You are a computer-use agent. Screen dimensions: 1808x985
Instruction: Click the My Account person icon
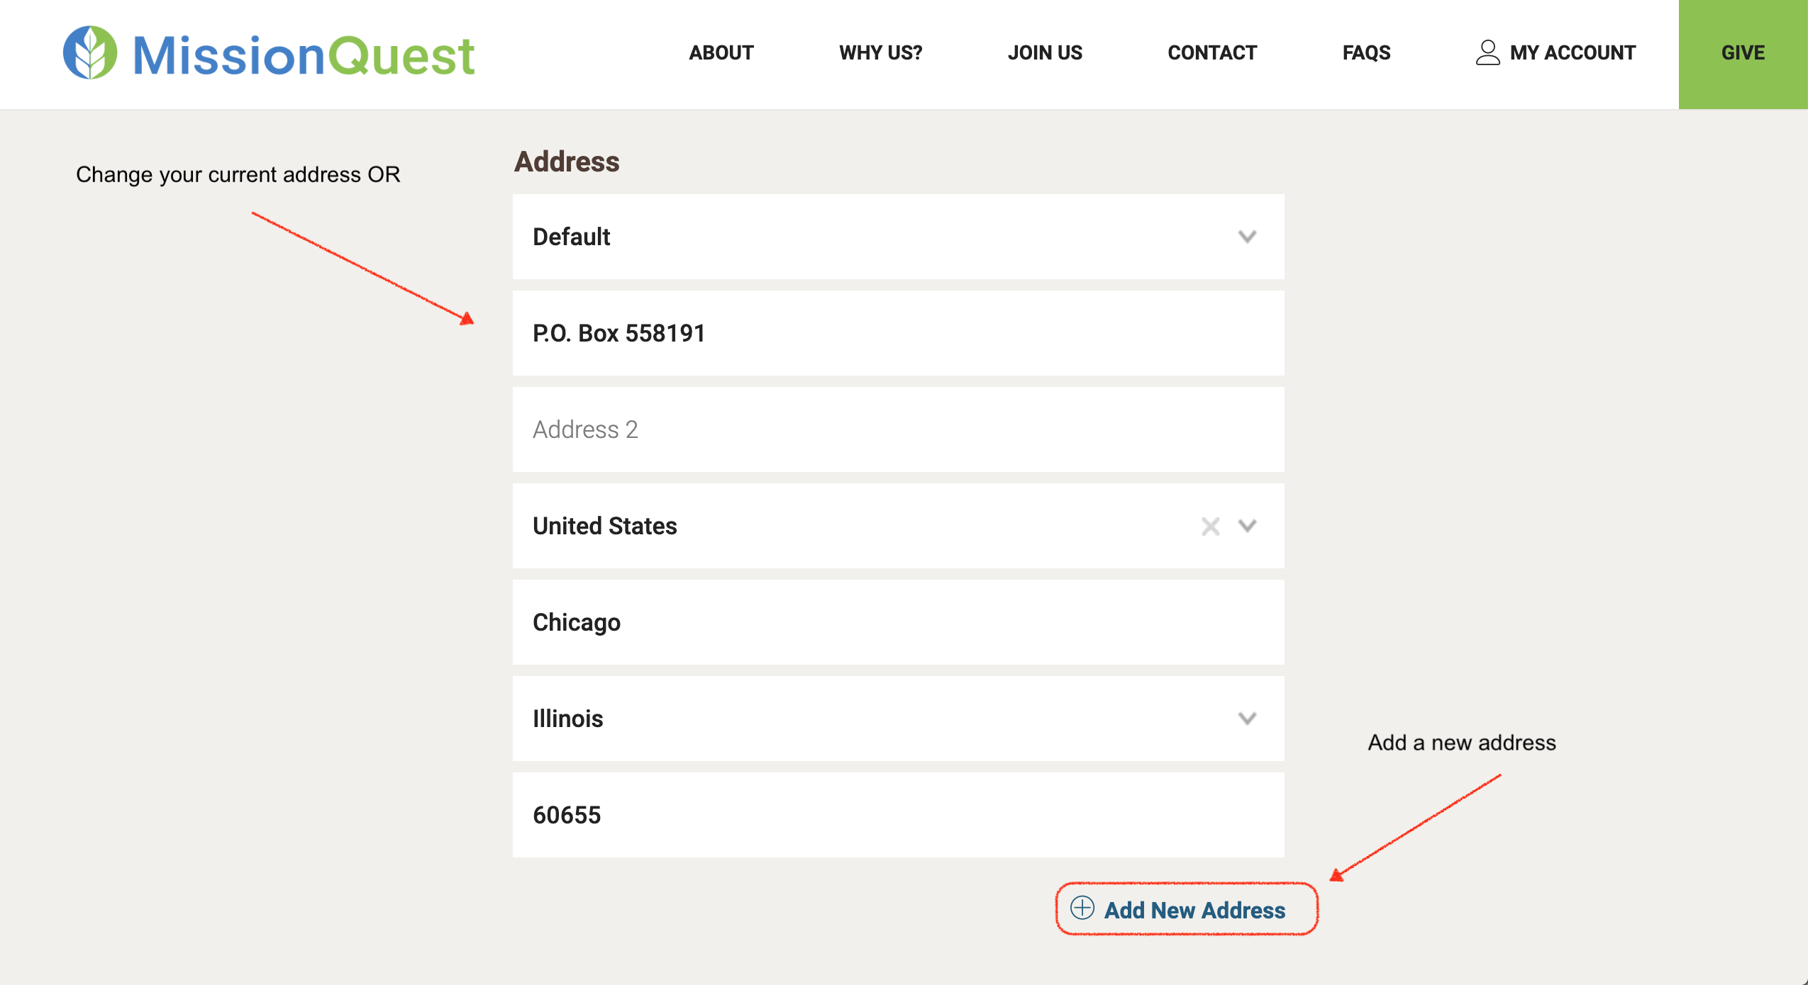(x=1487, y=52)
